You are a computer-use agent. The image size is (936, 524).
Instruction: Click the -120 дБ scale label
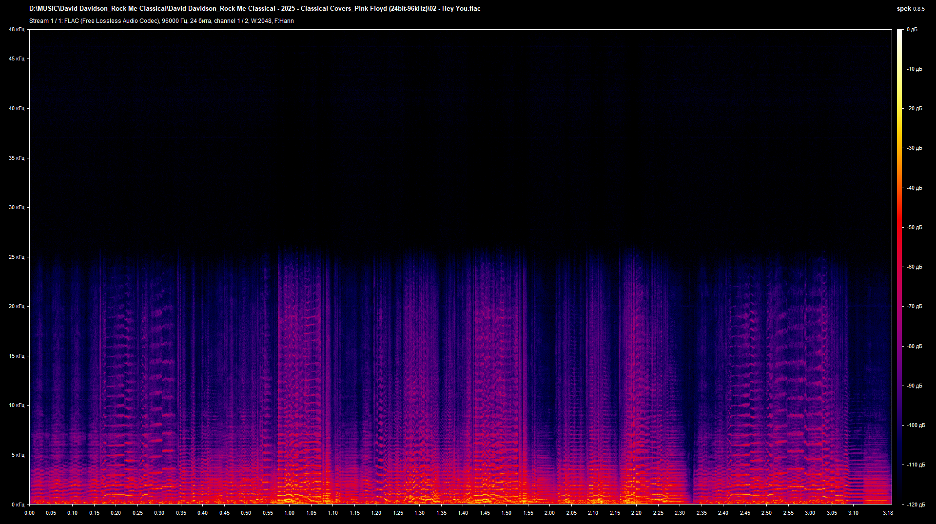[916, 505]
